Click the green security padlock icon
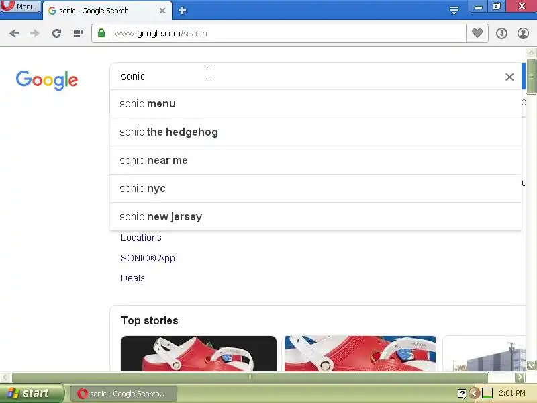This screenshot has height=403, width=537. (101, 33)
